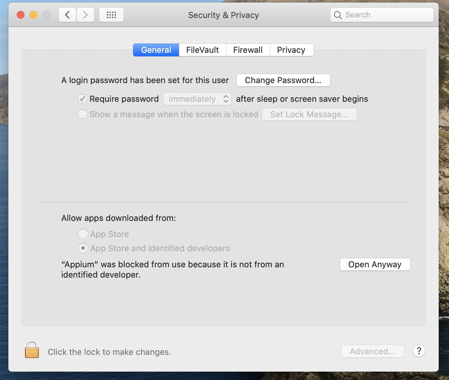Show all preferences grid icon

(111, 15)
